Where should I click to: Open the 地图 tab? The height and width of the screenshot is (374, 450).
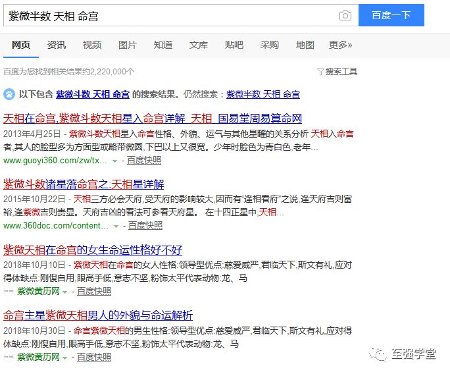pos(305,45)
